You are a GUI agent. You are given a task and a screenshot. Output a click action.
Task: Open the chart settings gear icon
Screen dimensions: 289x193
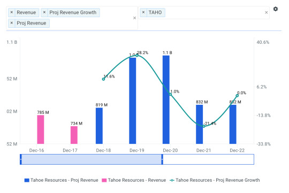[276, 9]
